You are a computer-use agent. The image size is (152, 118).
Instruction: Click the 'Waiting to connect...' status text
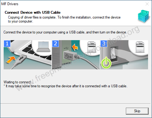click(x=19, y=82)
